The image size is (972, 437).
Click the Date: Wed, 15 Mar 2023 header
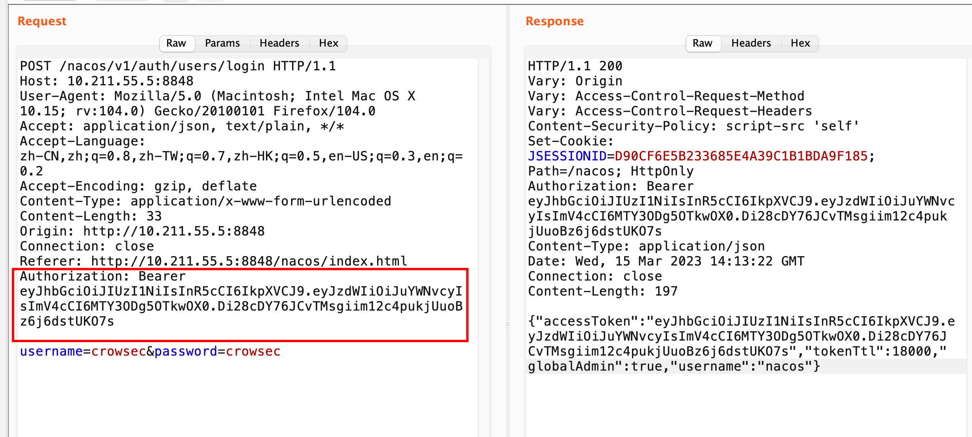pos(666,261)
